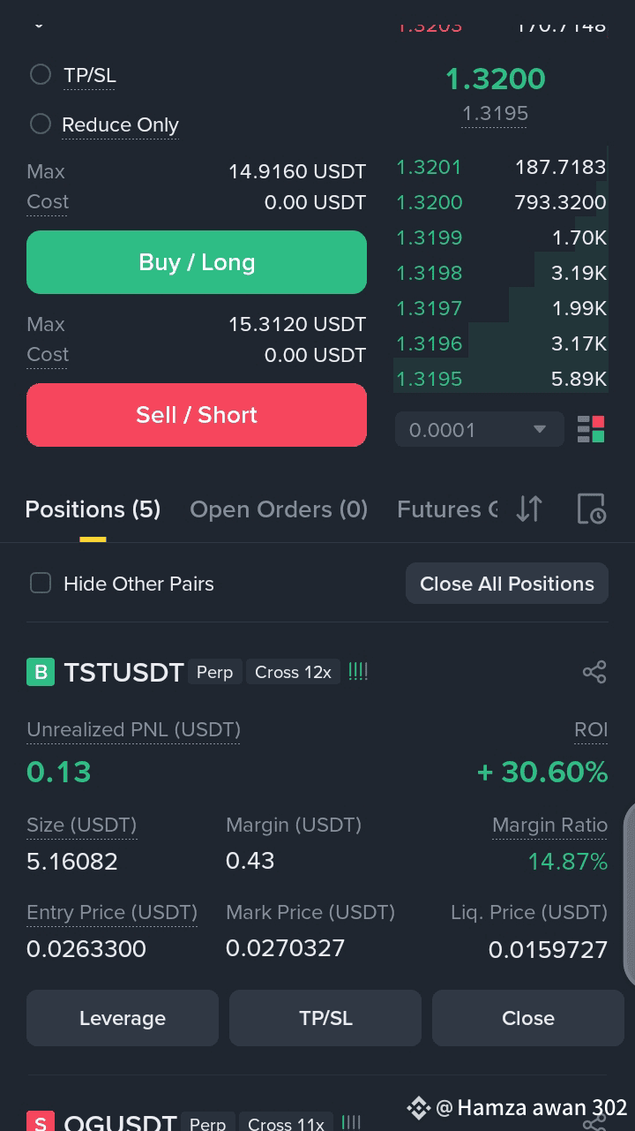635x1131 pixels.
Task: Enable the Reduce Only option
Action: pos(41,124)
